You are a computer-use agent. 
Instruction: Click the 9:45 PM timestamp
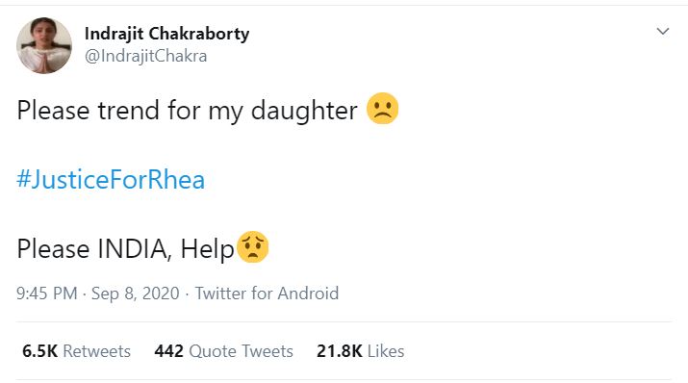coord(47,294)
